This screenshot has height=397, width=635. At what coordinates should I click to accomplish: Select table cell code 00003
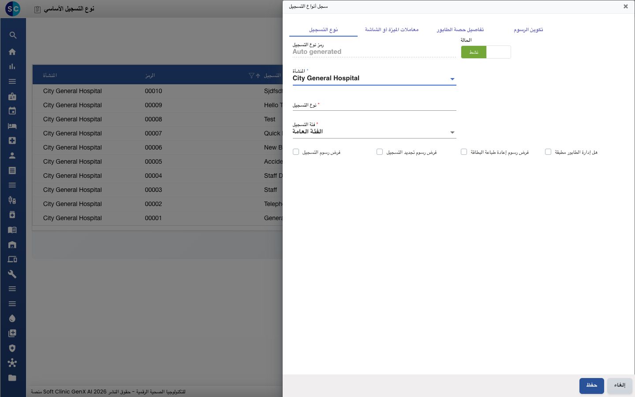(x=153, y=190)
